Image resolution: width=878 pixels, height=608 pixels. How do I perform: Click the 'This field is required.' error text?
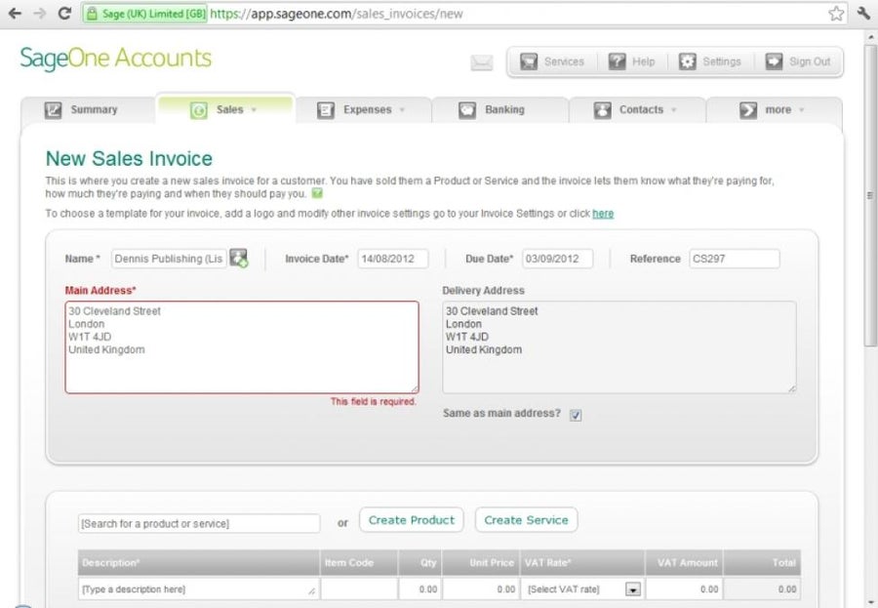point(374,402)
